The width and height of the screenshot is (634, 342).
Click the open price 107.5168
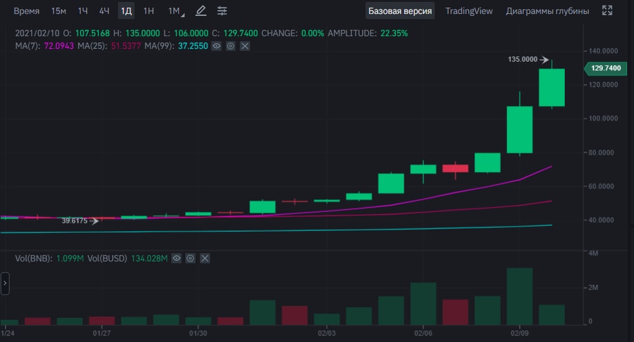pos(93,34)
